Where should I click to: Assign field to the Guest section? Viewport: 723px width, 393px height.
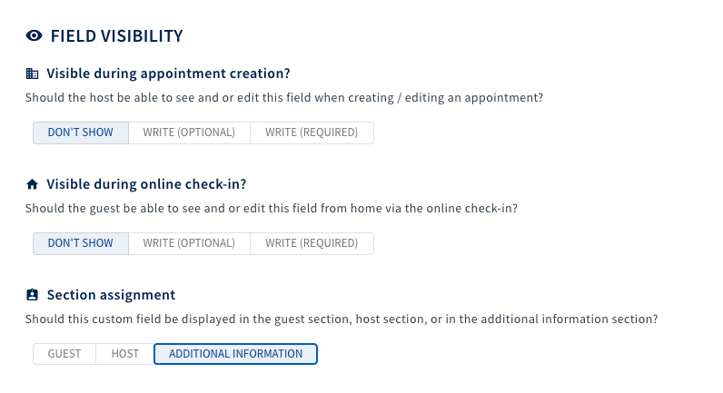click(x=64, y=354)
